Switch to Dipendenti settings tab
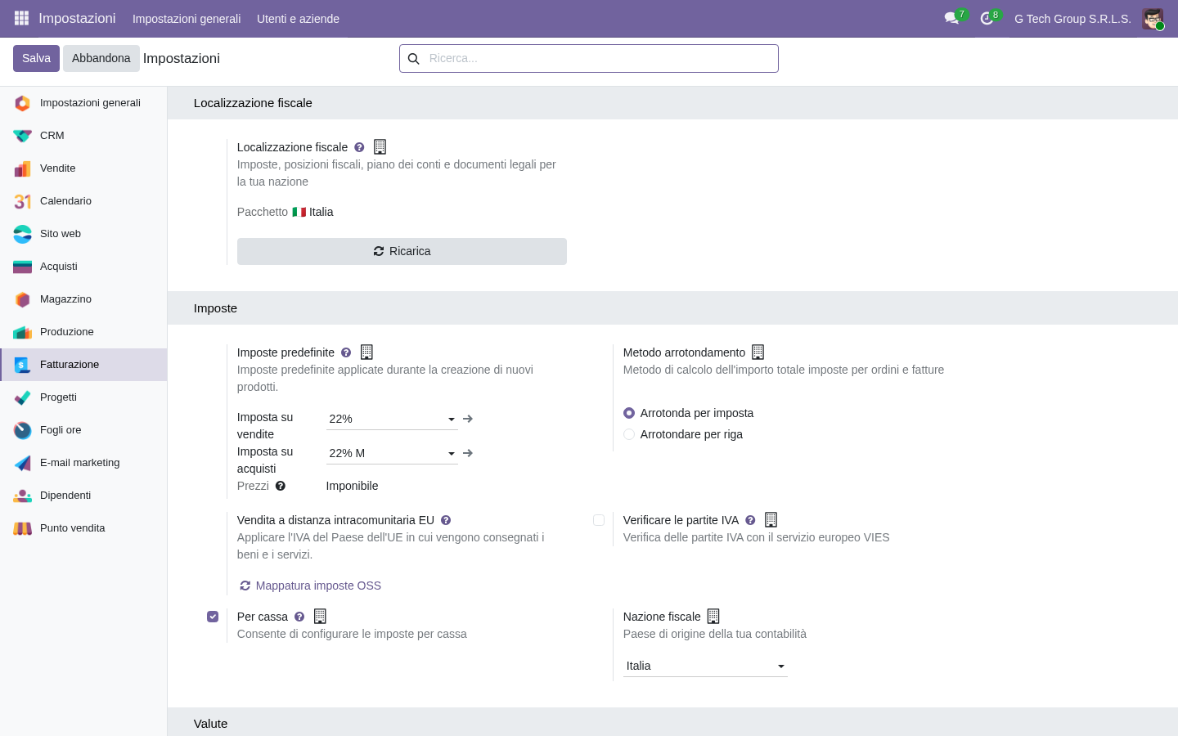 click(83, 496)
